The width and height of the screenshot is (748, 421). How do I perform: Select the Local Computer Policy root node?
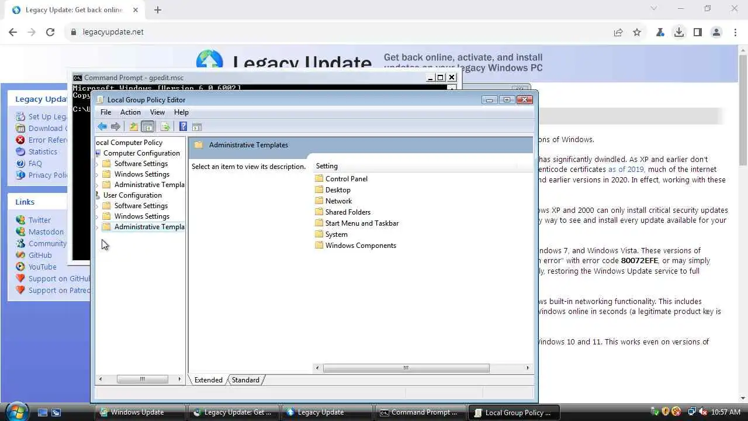coord(129,143)
